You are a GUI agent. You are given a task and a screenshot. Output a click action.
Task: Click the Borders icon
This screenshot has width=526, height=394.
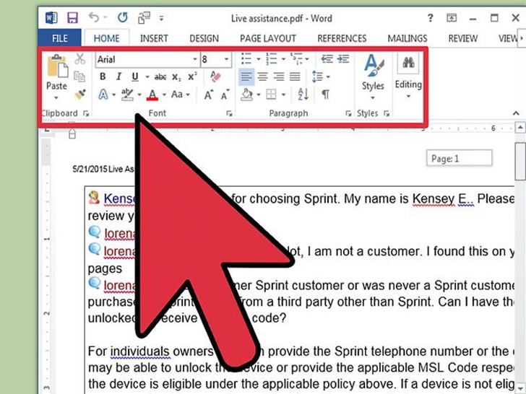pyautogui.click(x=271, y=95)
